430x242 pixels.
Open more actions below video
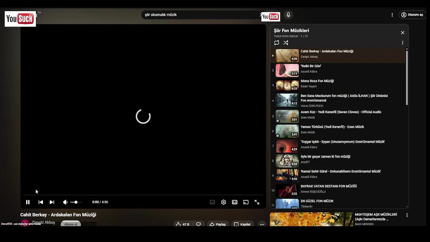[x=262, y=224]
